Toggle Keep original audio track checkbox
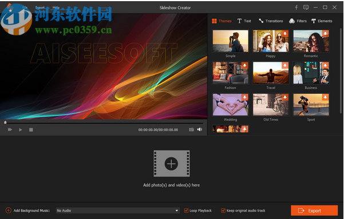Screen dimensions: 344x219 pos(223,210)
